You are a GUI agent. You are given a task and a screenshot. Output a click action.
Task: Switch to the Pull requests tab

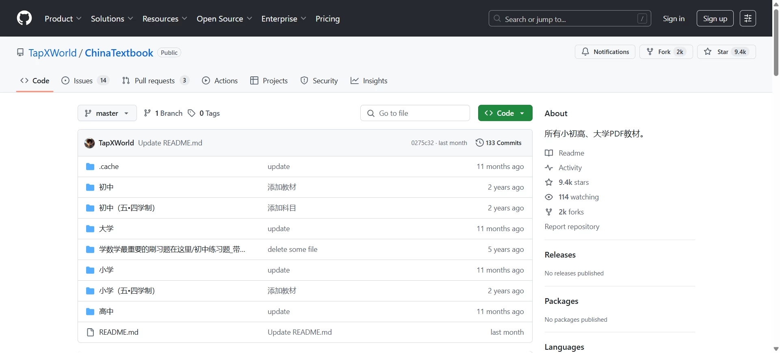pyautogui.click(x=156, y=81)
